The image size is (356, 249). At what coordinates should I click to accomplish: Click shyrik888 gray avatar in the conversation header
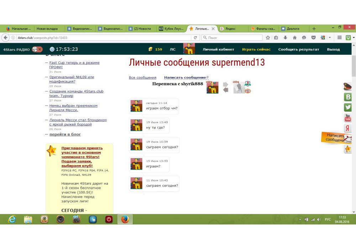click(x=239, y=88)
